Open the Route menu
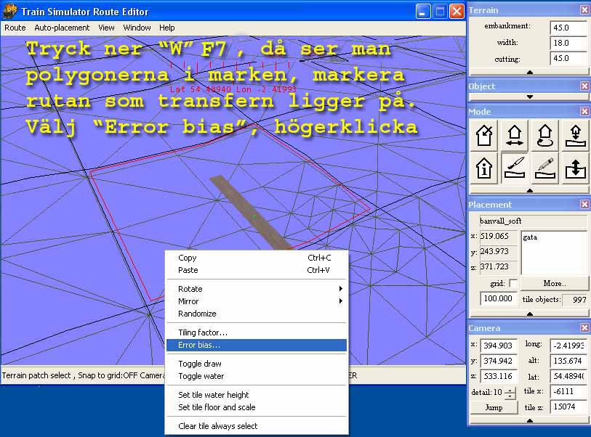 point(15,28)
